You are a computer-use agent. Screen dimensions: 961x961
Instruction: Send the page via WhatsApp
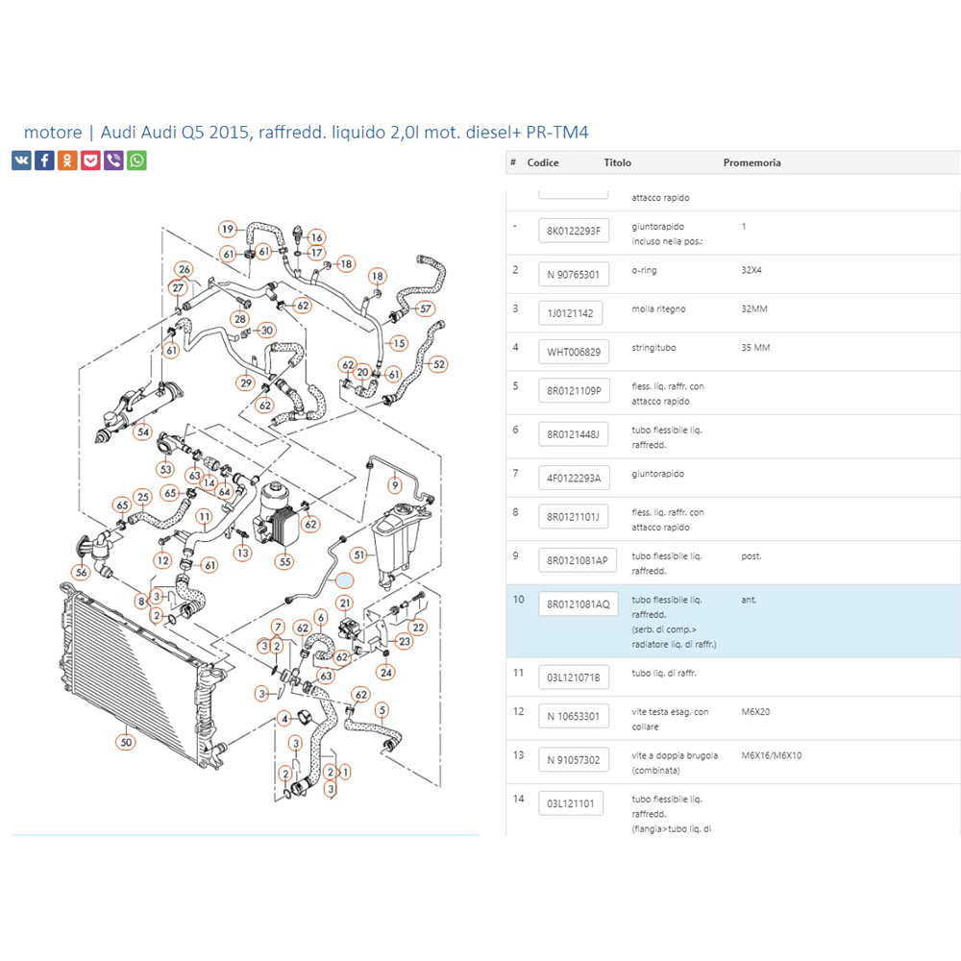pyautogui.click(x=136, y=160)
